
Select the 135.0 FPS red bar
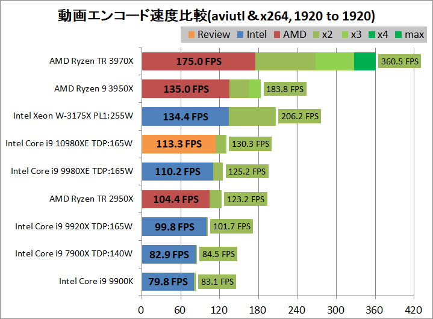(x=185, y=89)
